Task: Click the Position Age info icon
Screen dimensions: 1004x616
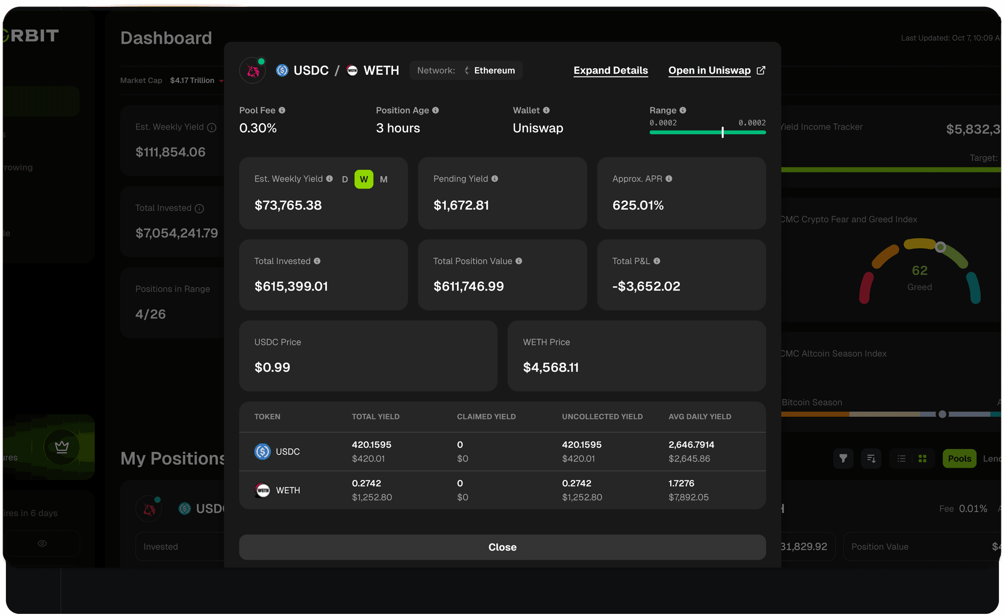Action: [436, 110]
